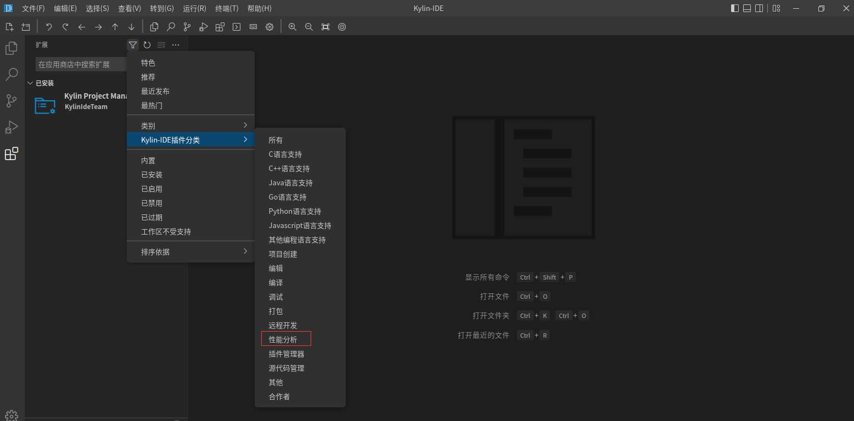Screen dimensions: 854x421
Task: Open source control from toolbar branch icon
Action: (187, 27)
